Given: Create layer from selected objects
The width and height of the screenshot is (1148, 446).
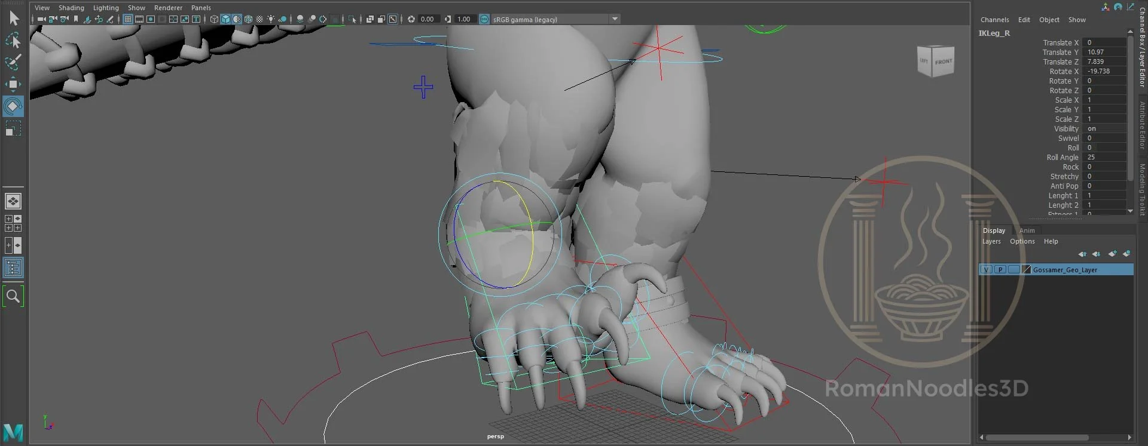Looking at the screenshot, I should 1126,254.
